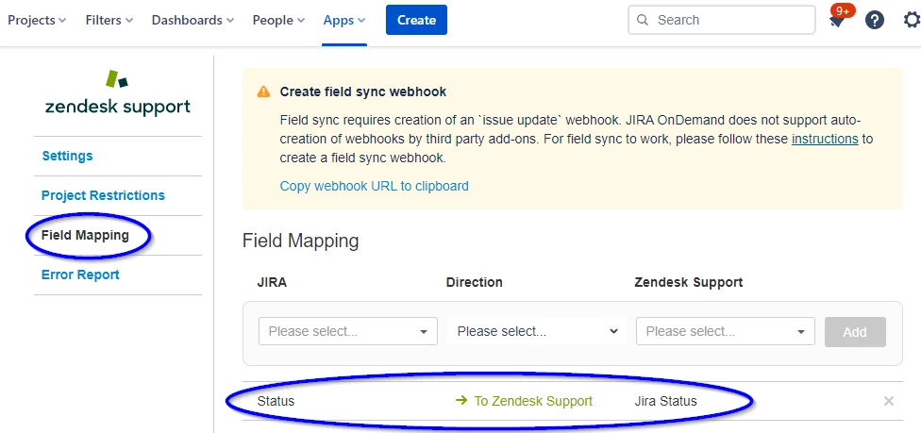Click the Status text in the mapping row
This screenshot has height=433, width=921.
click(276, 401)
